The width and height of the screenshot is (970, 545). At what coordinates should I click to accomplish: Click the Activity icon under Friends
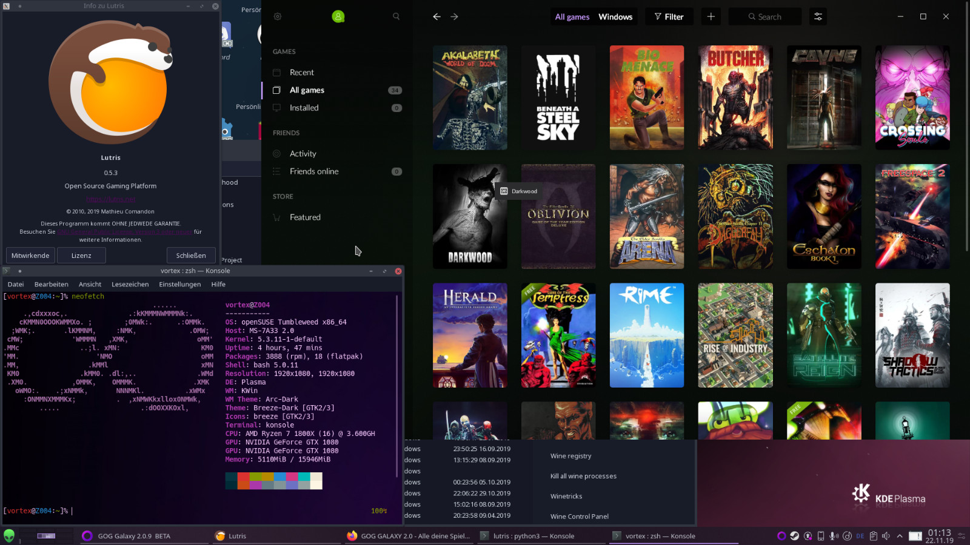[277, 154]
